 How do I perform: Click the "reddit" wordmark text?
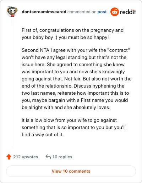tap(128, 12)
